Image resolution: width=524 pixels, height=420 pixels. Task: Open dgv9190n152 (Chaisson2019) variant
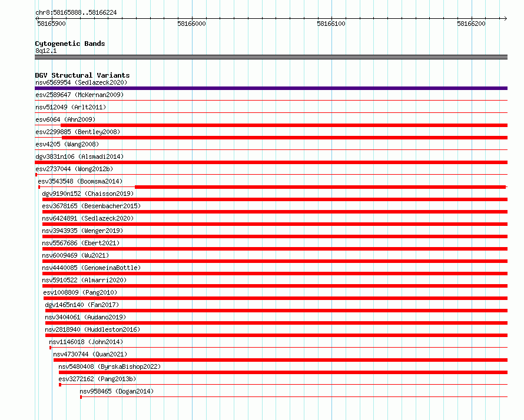pos(88,194)
